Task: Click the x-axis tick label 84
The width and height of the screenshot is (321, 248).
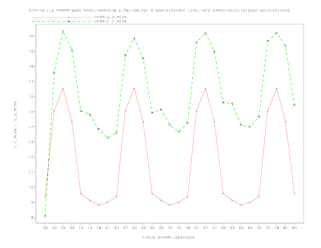Action: 294,228
